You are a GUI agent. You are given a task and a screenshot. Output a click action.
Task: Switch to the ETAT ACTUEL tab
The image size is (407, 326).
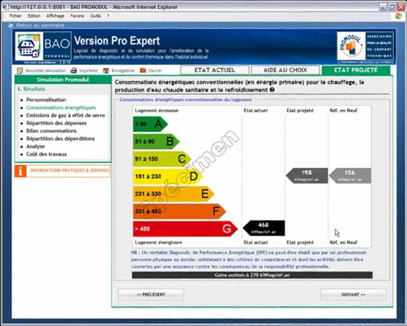(x=215, y=70)
